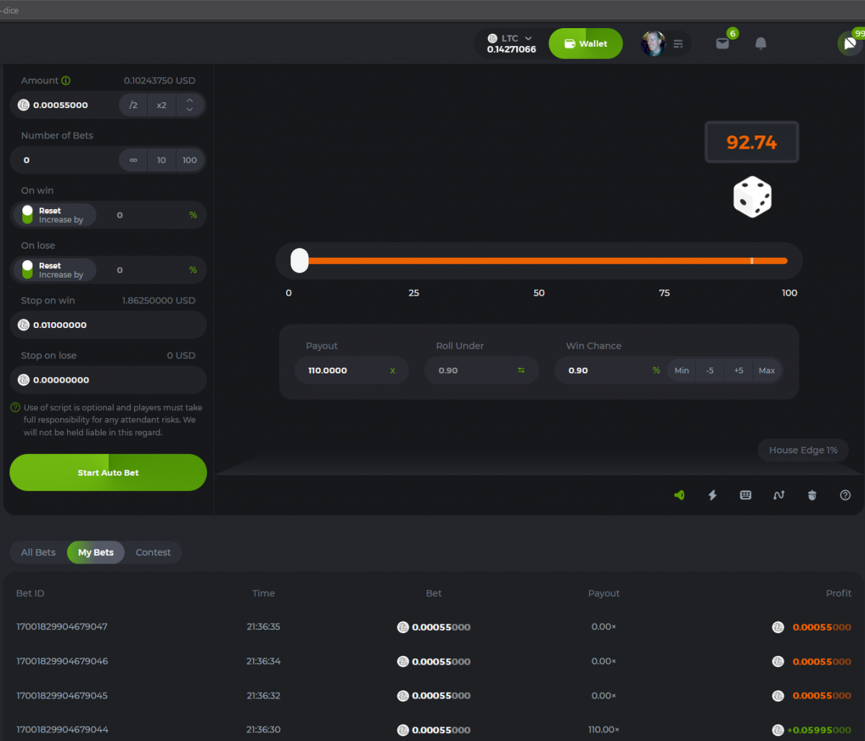This screenshot has width=865, height=741.
Task: Click the amount up-down stepper arrows
Action: coord(190,105)
